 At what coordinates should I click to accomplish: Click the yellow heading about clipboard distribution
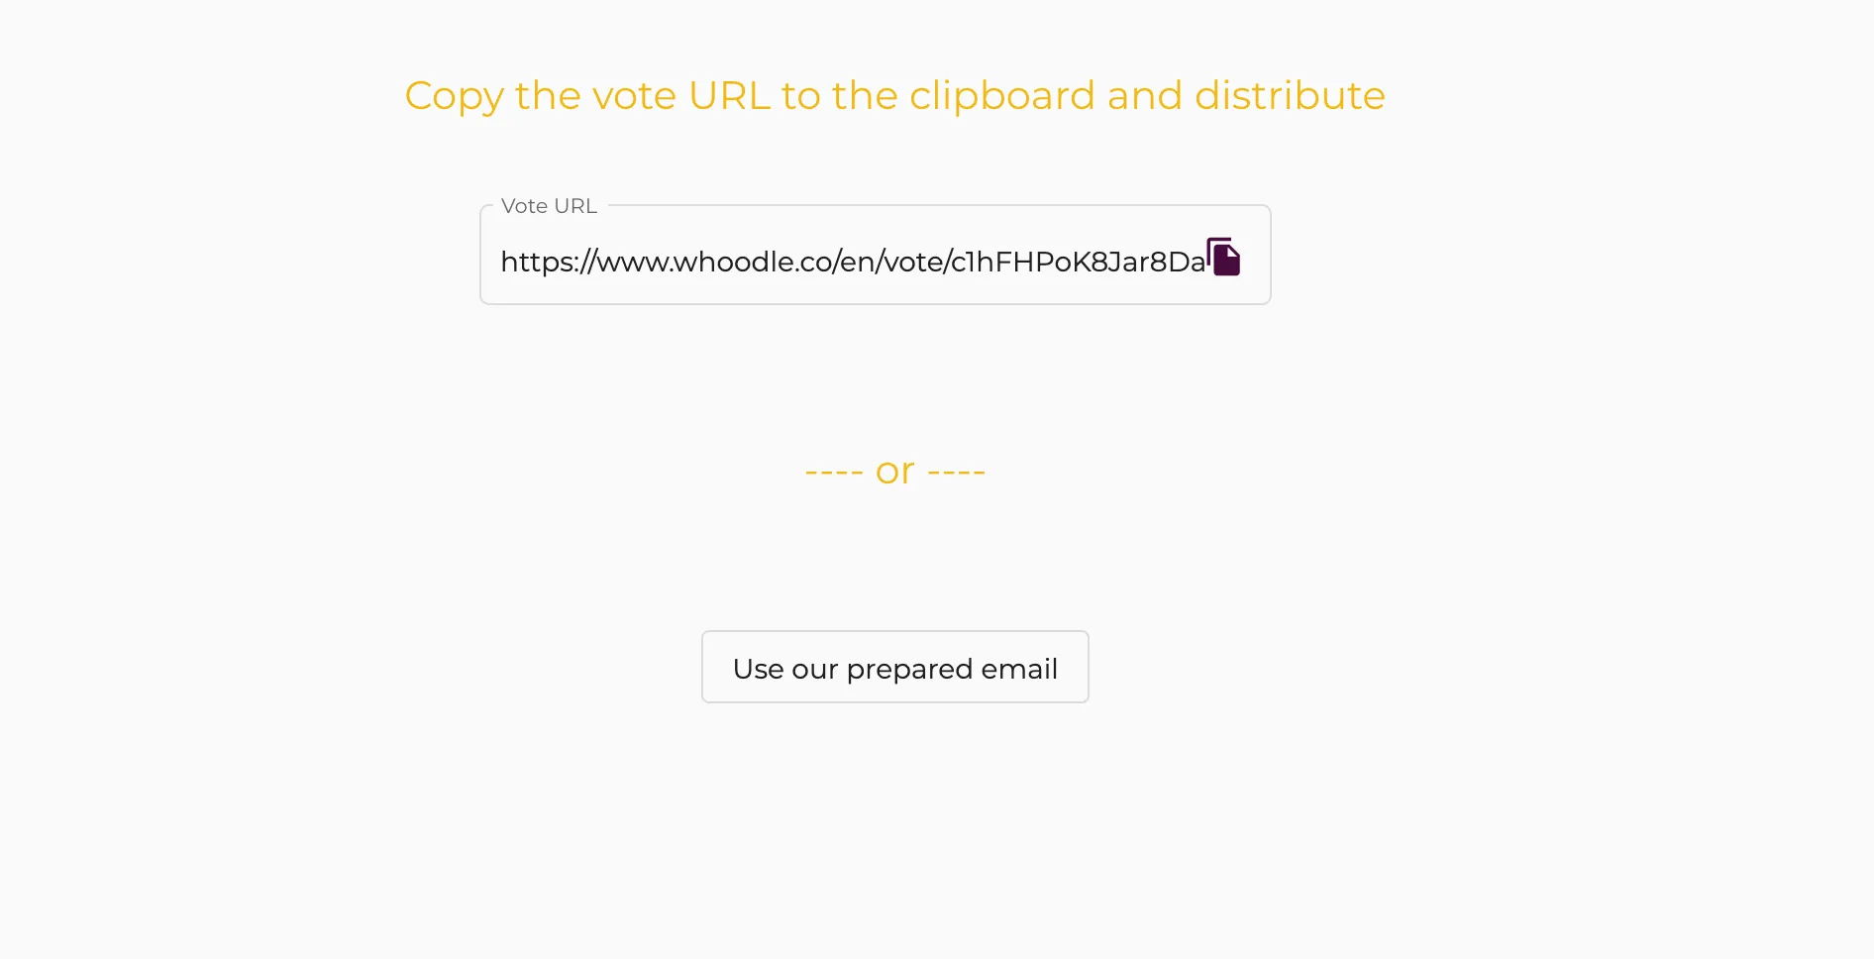[894, 96]
